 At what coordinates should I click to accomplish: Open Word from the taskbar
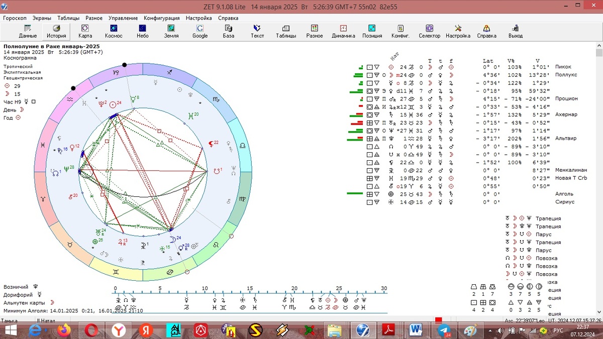416,330
